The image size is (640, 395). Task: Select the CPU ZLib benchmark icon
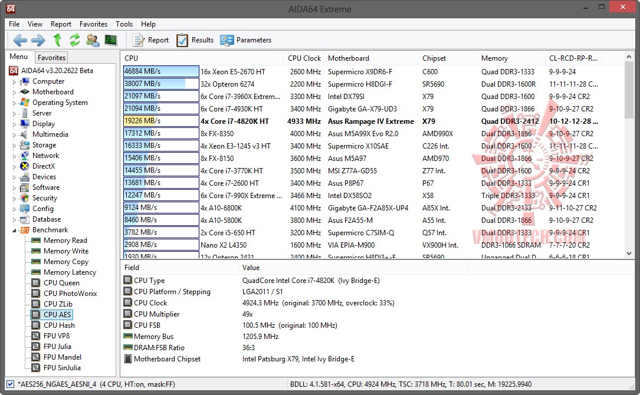[x=36, y=304]
